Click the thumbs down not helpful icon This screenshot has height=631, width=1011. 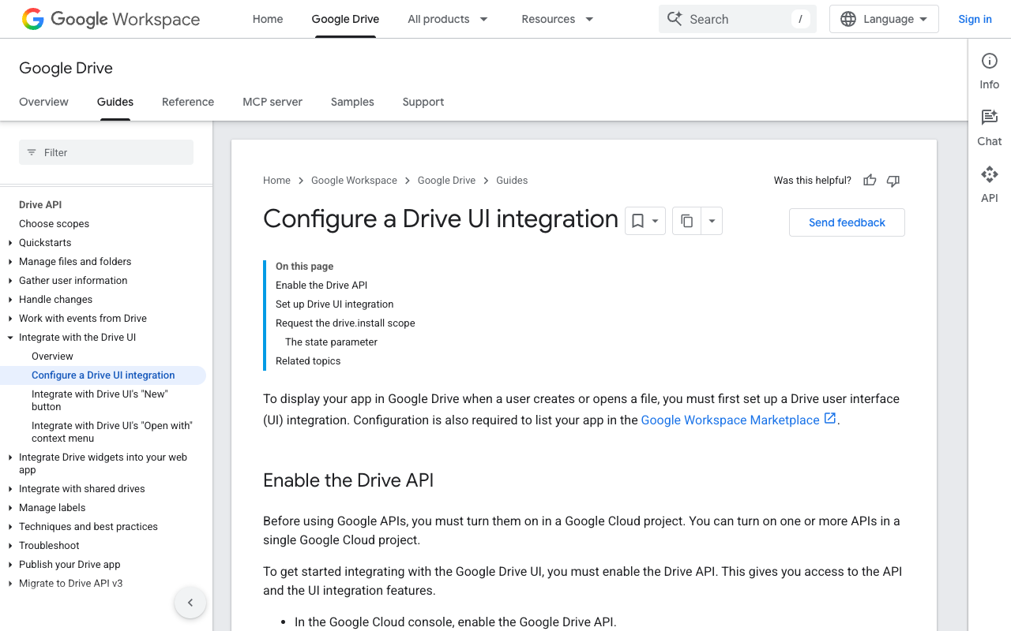tap(893, 181)
